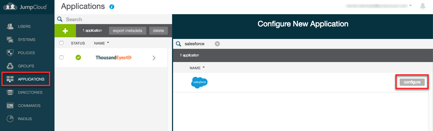Click the export metadata button
The image size is (433, 131).
click(x=127, y=31)
